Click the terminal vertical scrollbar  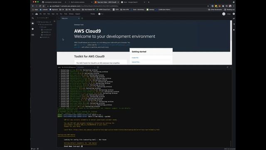231,143
